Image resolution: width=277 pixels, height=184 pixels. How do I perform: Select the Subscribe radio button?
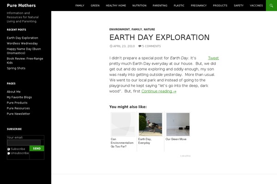coord(9,149)
